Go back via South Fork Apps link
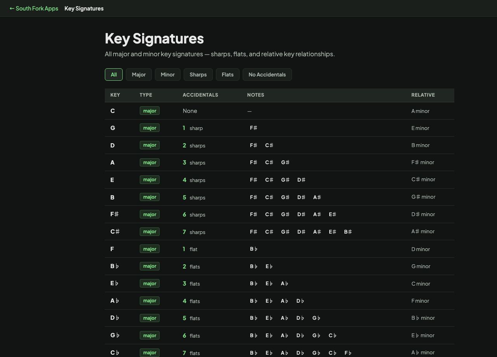This screenshot has width=497, height=357. (34, 8)
